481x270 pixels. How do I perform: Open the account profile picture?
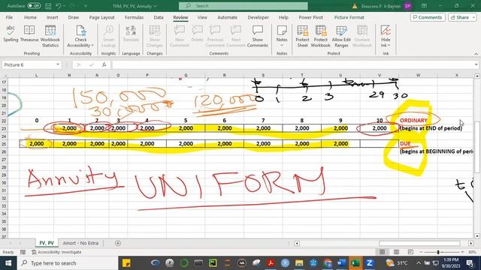click(x=407, y=6)
